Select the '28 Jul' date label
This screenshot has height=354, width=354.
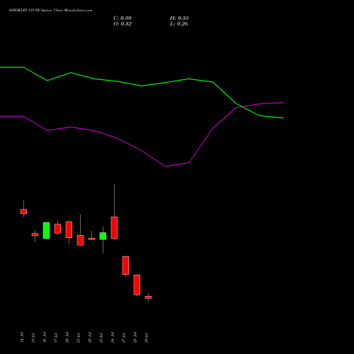(135, 337)
